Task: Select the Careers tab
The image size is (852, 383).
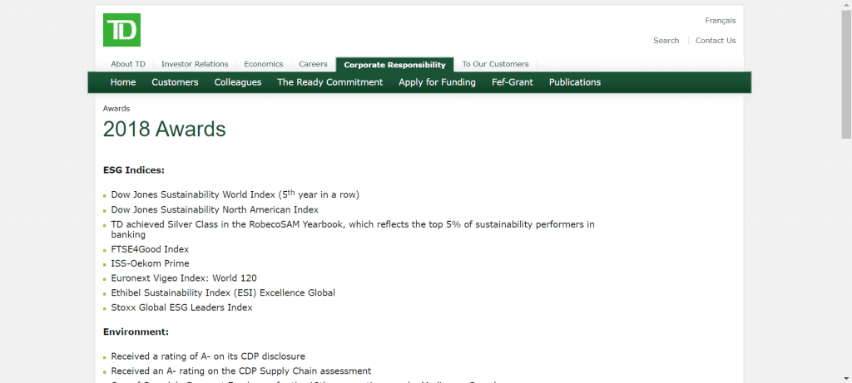Action: pos(313,64)
